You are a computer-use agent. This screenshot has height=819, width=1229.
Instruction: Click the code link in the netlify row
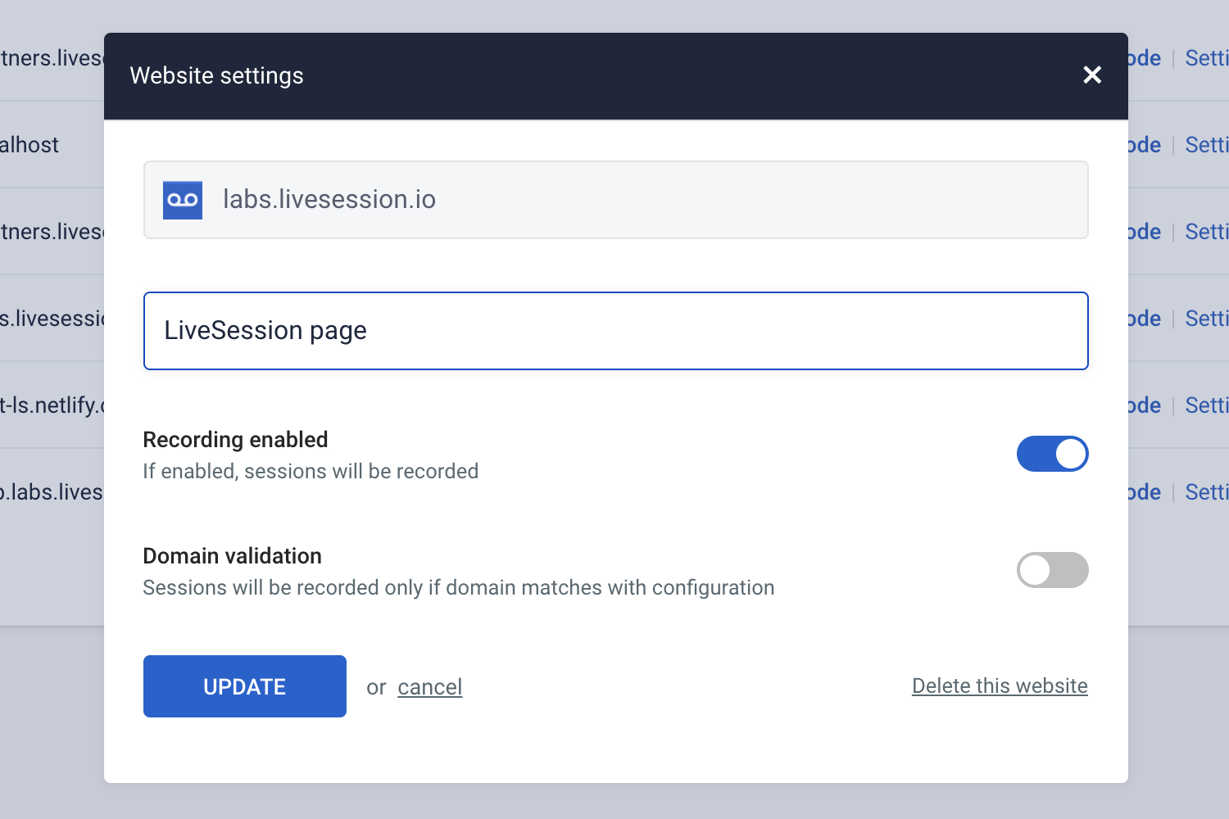click(x=1145, y=405)
